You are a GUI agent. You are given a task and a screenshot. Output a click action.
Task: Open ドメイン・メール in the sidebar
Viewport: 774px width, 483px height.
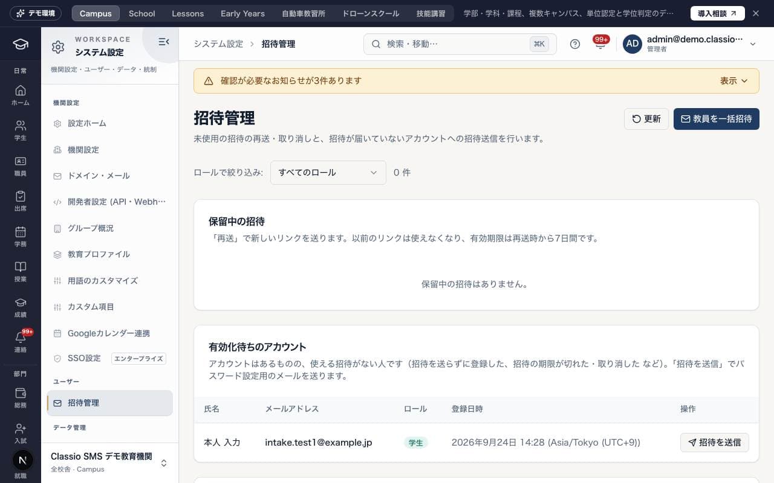(109, 176)
